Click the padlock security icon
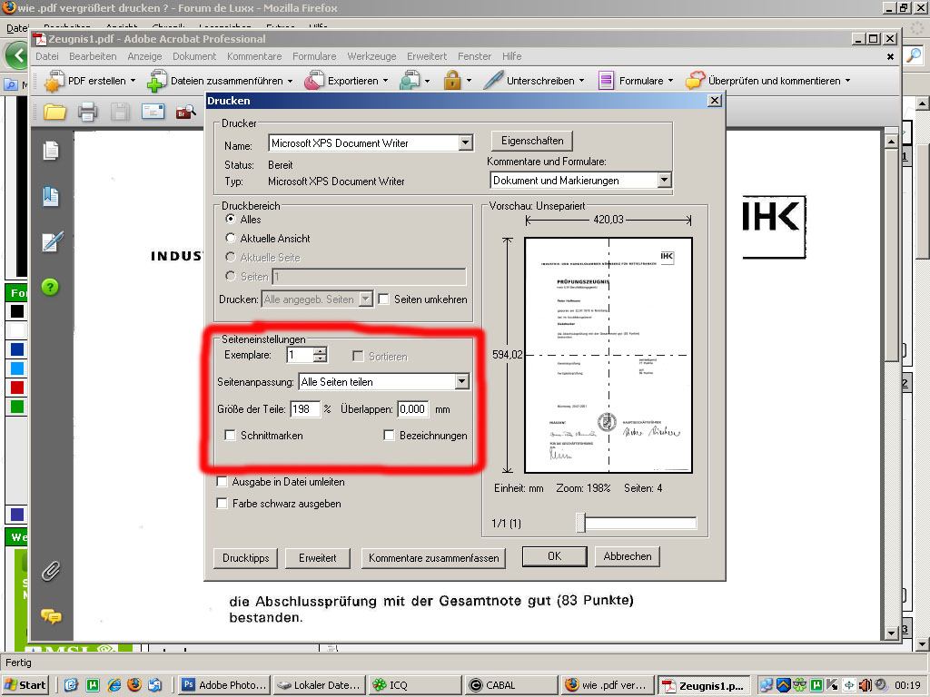 coord(452,81)
